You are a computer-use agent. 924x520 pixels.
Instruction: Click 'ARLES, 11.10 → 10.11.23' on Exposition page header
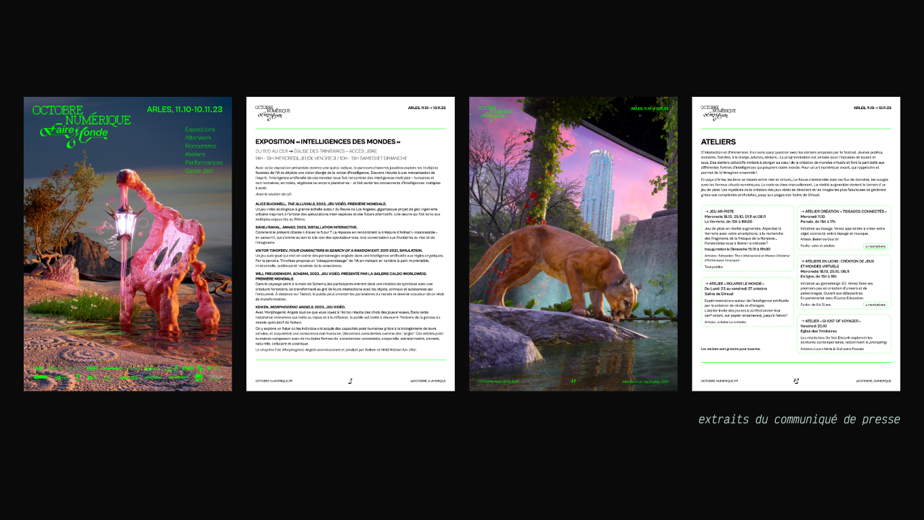pyautogui.click(x=427, y=108)
